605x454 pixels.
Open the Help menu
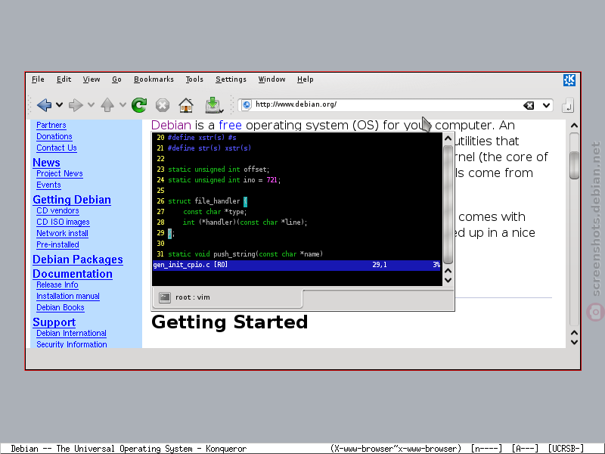click(x=306, y=79)
